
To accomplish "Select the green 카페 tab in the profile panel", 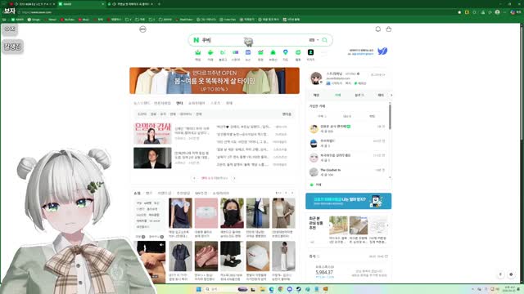I will pyautogui.click(x=338, y=95).
